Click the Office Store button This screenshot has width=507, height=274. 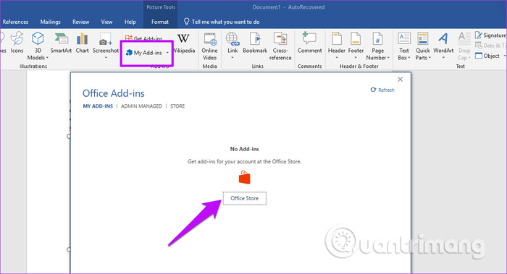point(245,198)
